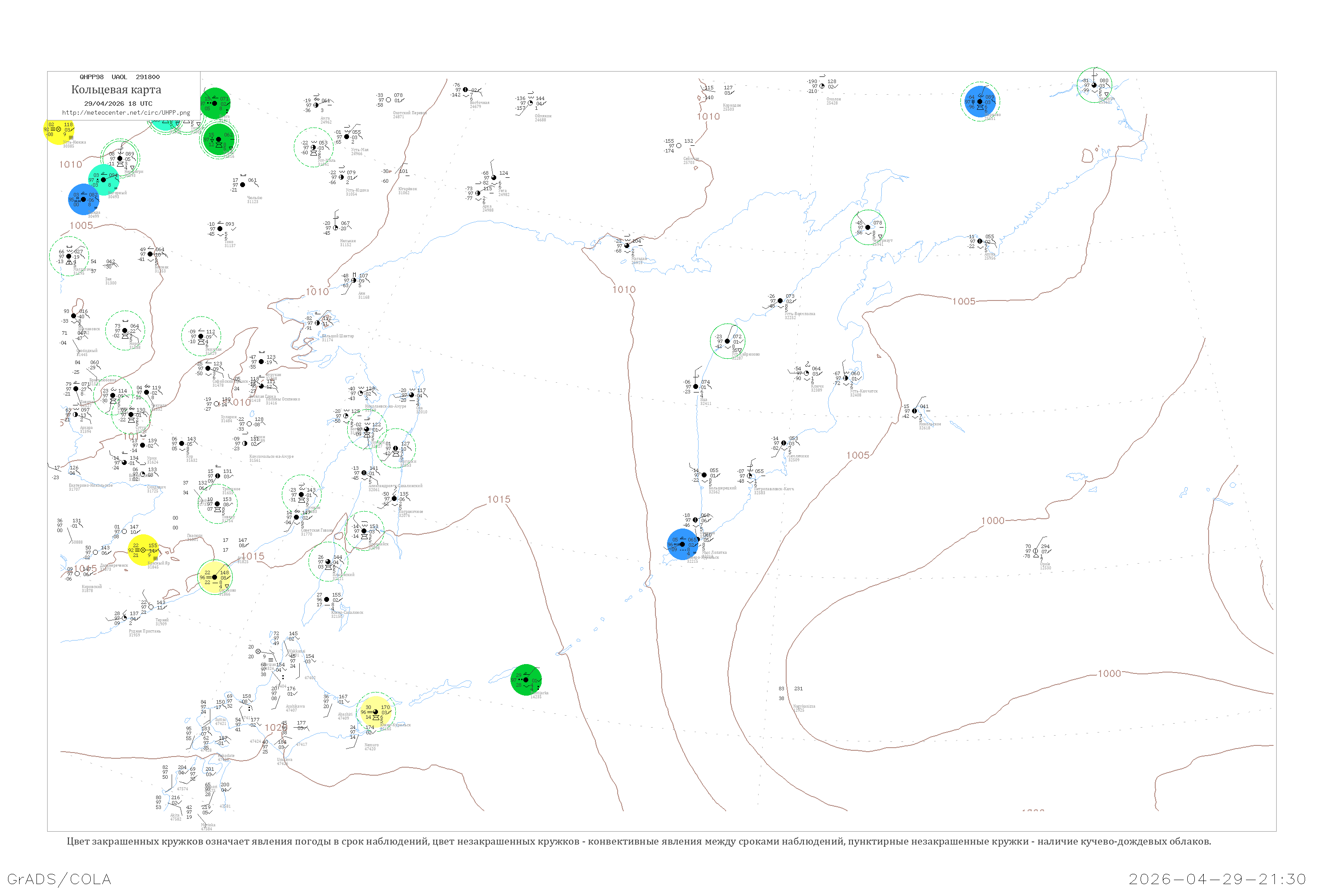Select the 2026-04-29-21:30 timestamp

pyautogui.click(x=1217, y=879)
